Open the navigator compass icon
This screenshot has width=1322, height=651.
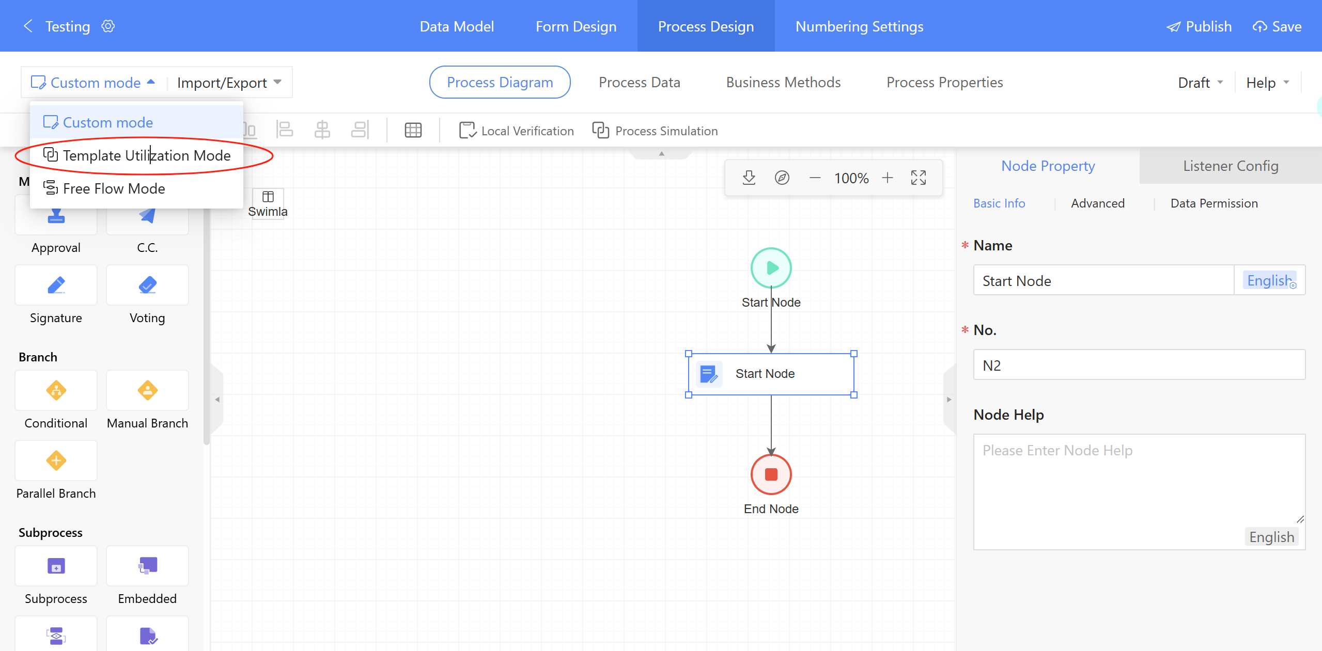click(x=782, y=178)
